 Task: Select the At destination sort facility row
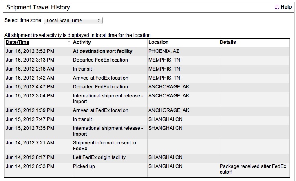pos(147,51)
